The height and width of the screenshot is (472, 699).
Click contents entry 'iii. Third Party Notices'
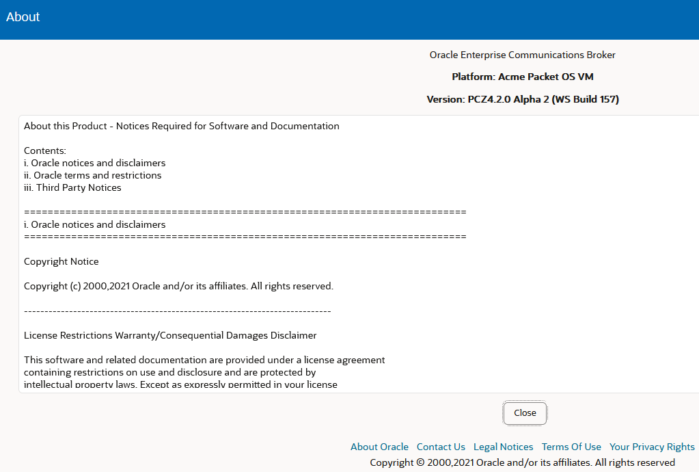[x=72, y=187]
